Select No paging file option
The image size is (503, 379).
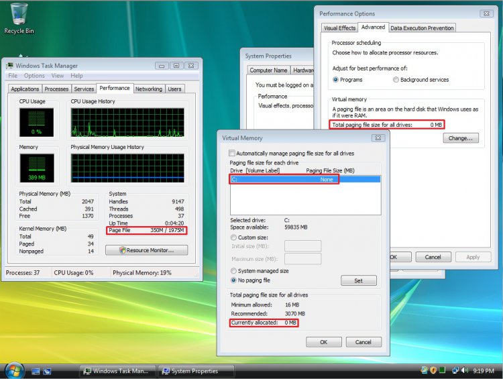[x=233, y=280]
